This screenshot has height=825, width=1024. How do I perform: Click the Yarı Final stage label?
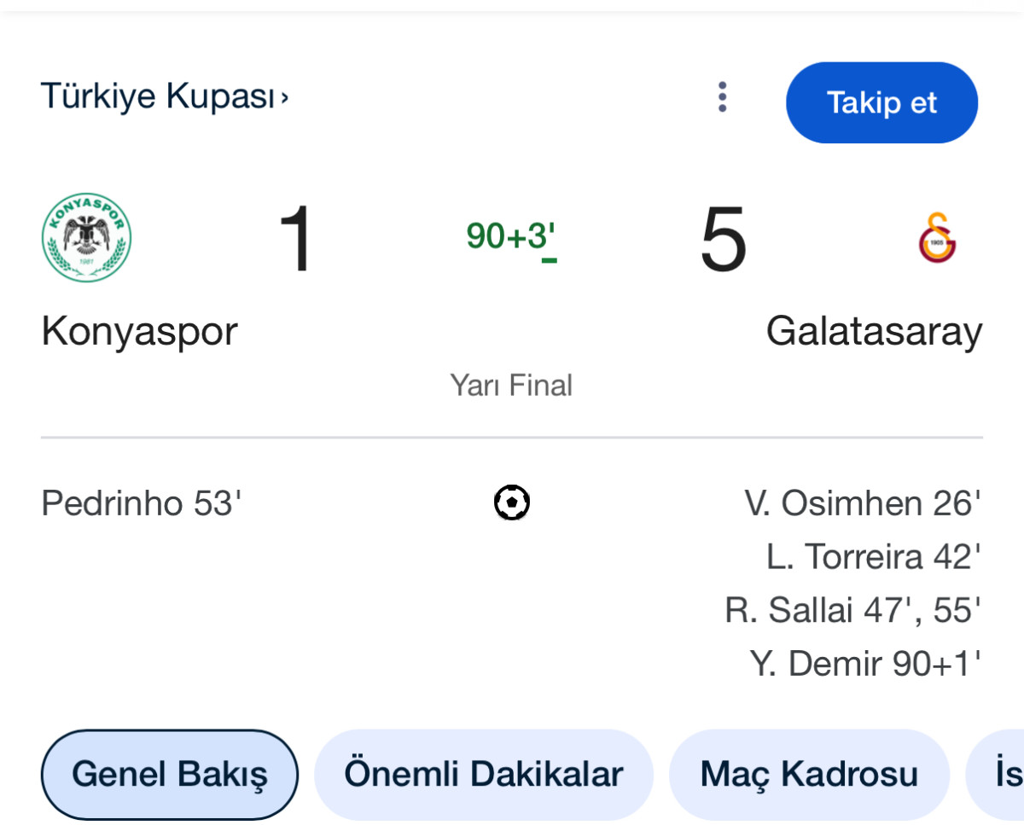(511, 386)
